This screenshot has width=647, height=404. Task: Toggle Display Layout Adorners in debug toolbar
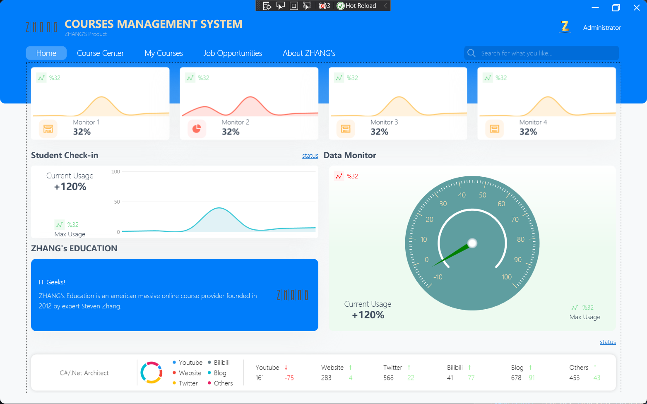(x=294, y=6)
